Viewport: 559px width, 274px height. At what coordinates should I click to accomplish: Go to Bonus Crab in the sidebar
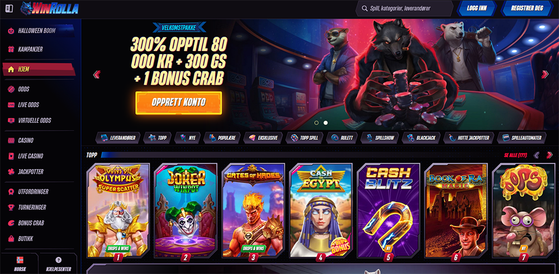31,223
